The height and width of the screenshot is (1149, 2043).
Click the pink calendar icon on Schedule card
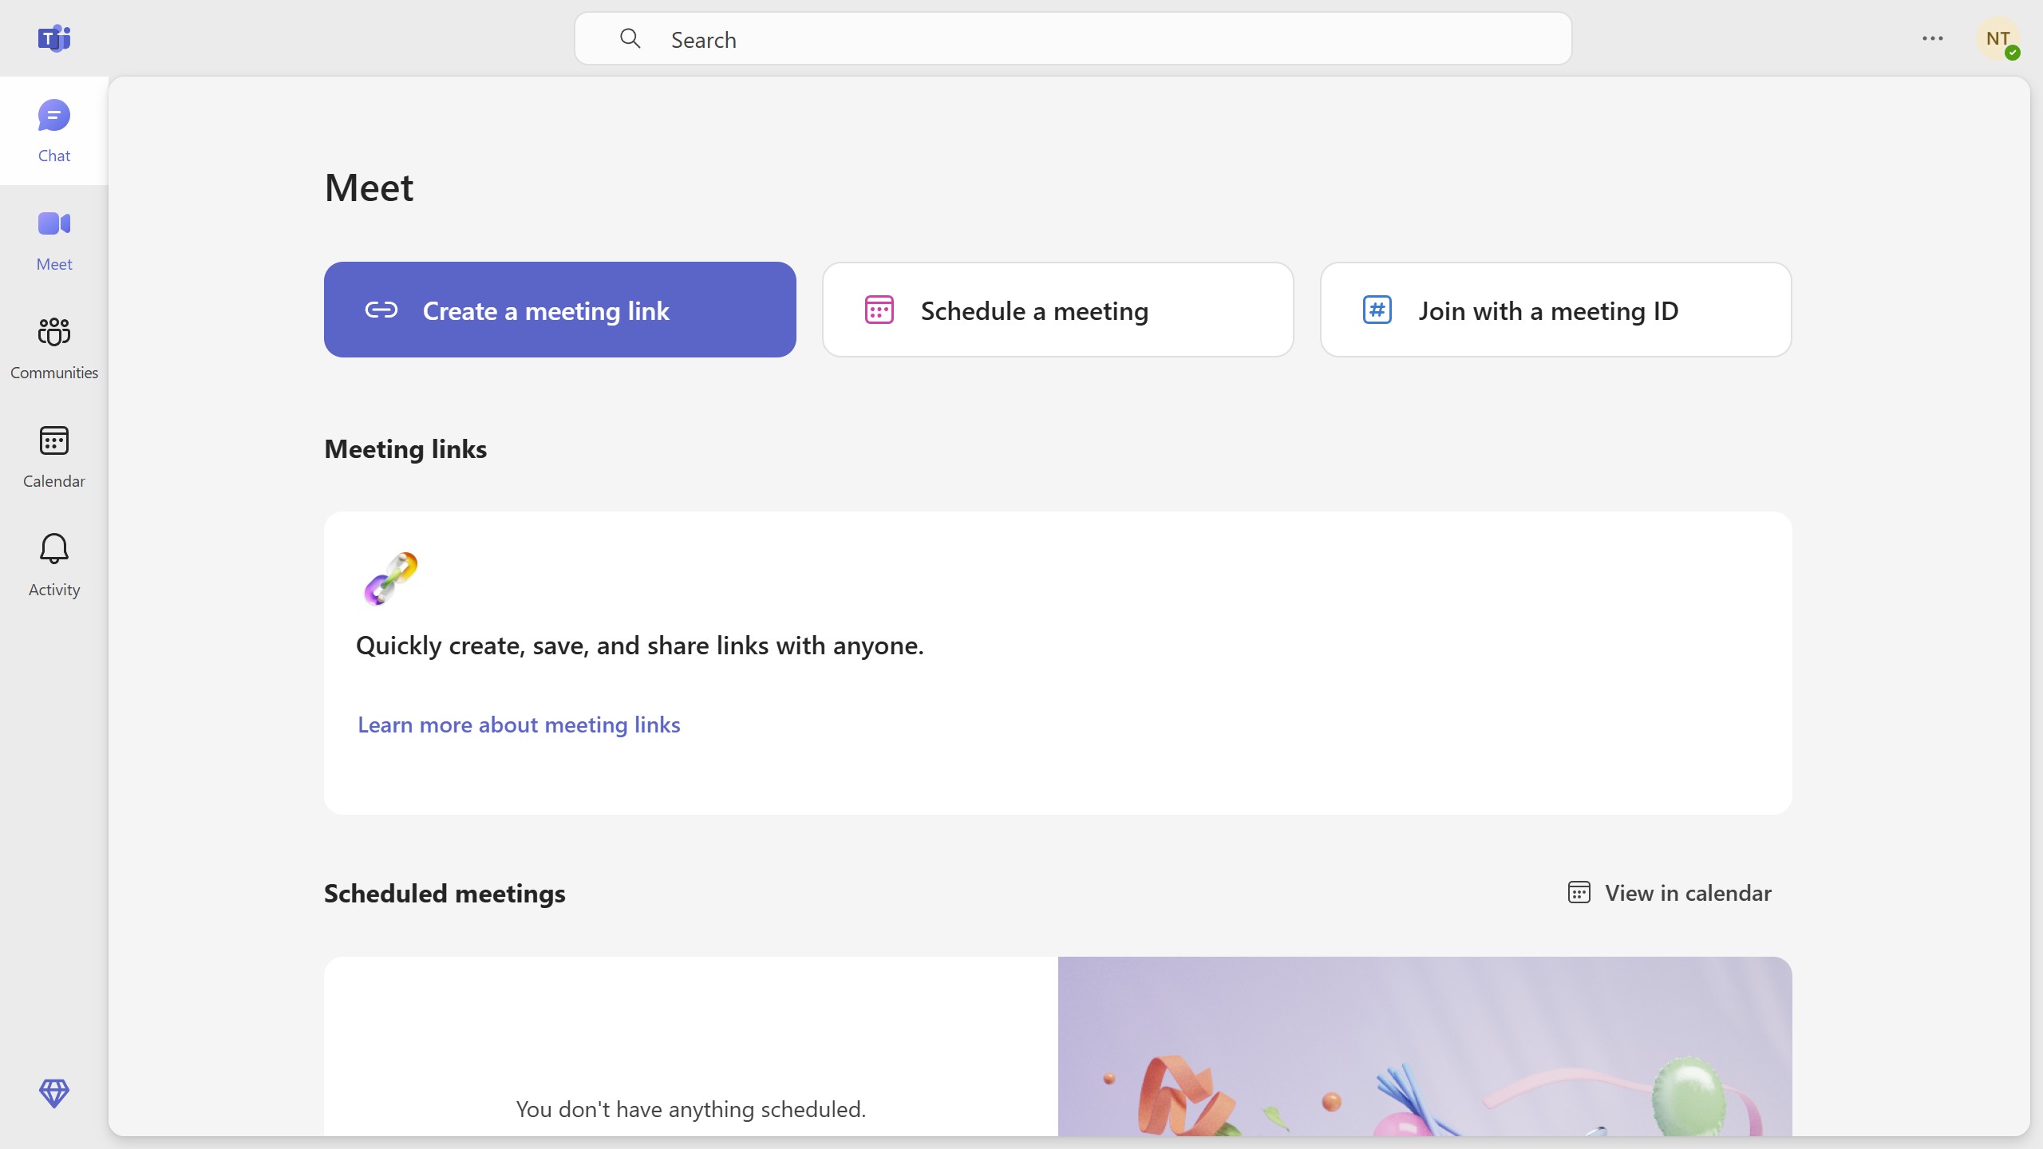879,310
